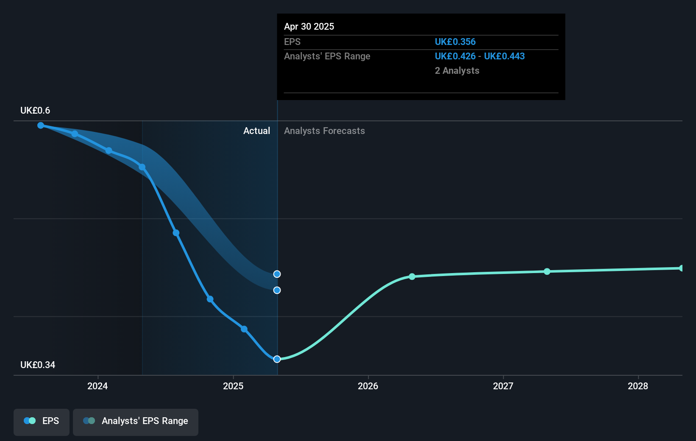Viewport: 696px width, 441px height.
Task: Click the Analysts' EPS Range legend dots icon
Action: click(89, 421)
